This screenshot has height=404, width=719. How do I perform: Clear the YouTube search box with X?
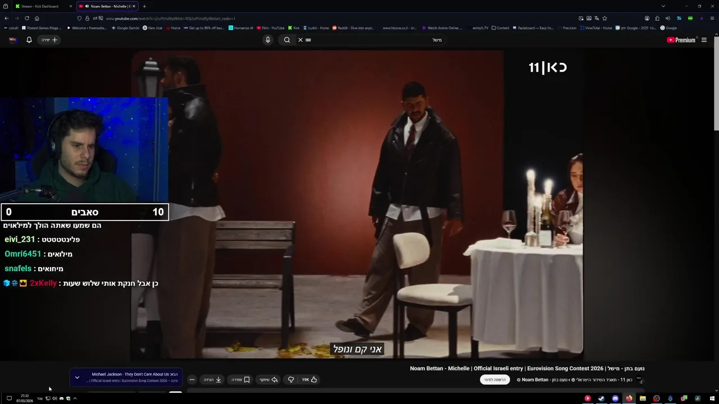tap(301, 40)
